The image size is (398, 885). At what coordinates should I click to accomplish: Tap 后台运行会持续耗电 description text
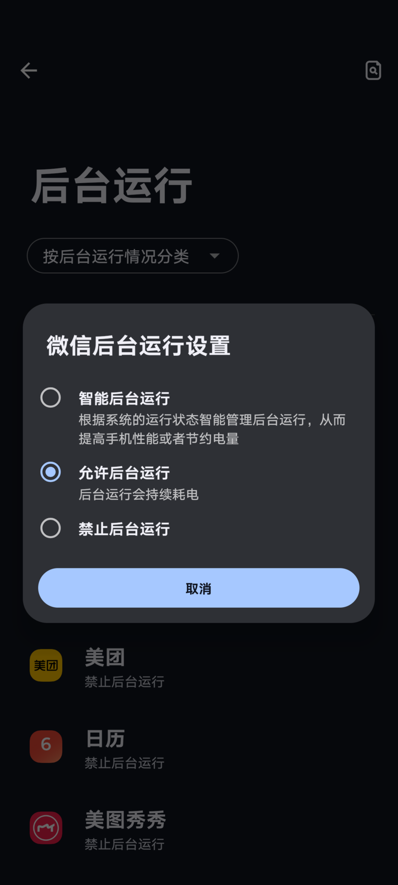139,494
